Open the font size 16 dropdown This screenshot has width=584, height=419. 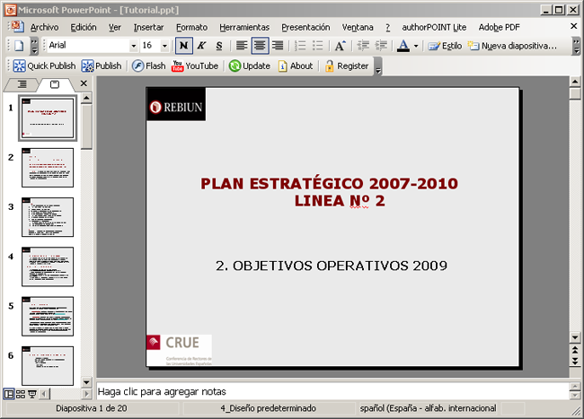coord(164,46)
